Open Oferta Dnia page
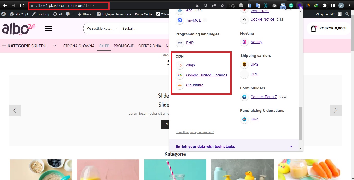The width and height of the screenshot is (354, 180). 150,46
